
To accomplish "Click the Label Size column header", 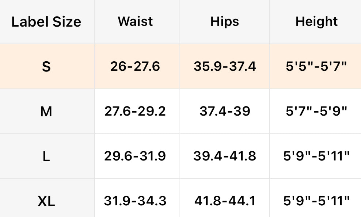I will click(x=46, y=22).
